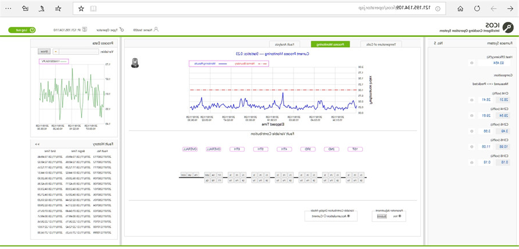Click the Show button in Process Data
This screenshot has width=519, height=249.
click(44, 51)
